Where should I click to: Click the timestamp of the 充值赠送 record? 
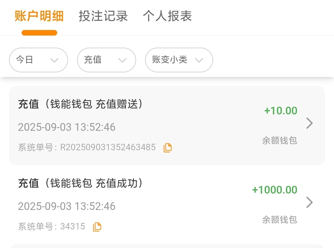pyautogui.click(x=66, y=127)
